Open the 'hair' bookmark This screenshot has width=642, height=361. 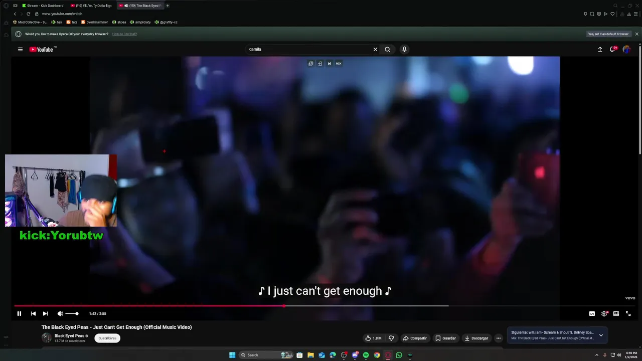pyautogui.click(x=57, y=22)
